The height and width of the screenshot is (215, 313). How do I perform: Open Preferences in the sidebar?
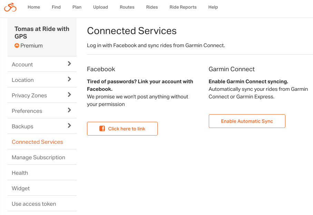coord(42,111)
